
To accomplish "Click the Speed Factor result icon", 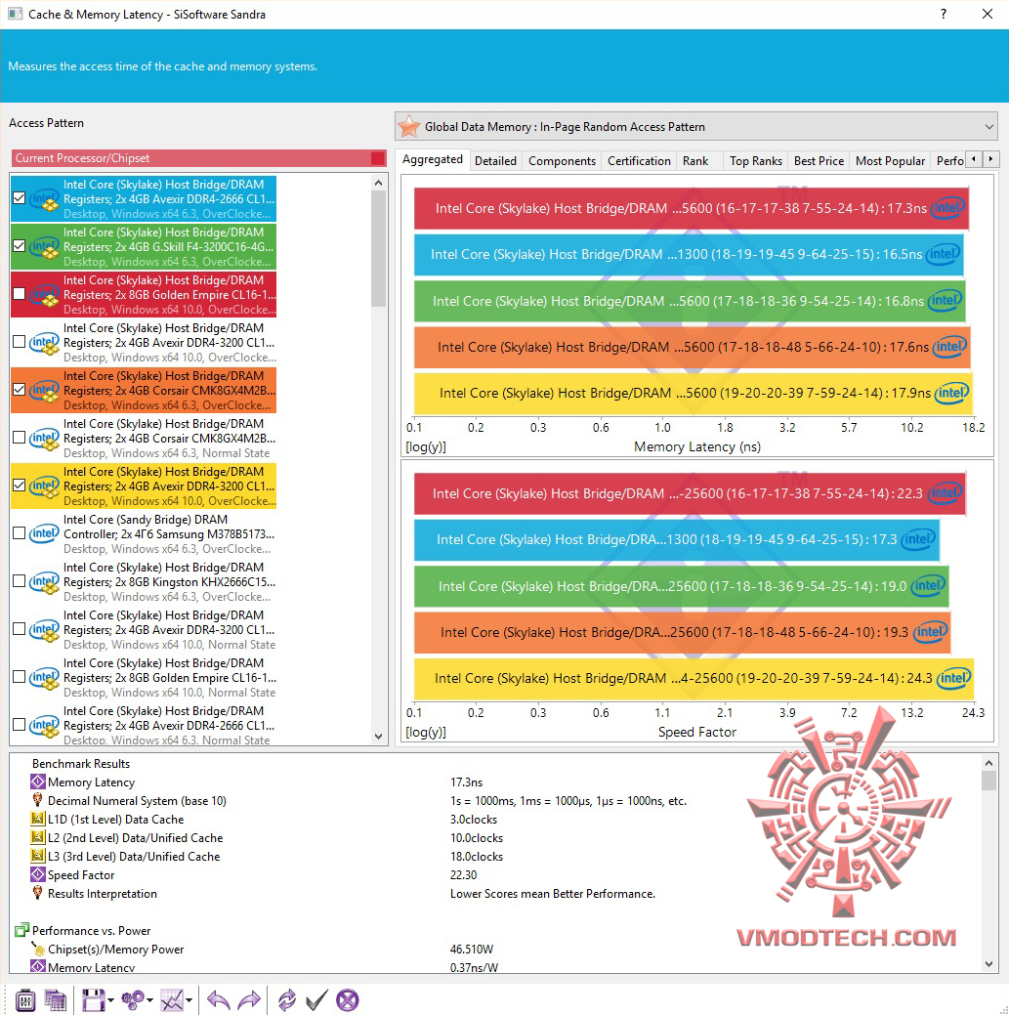I will tap(38, 874).
